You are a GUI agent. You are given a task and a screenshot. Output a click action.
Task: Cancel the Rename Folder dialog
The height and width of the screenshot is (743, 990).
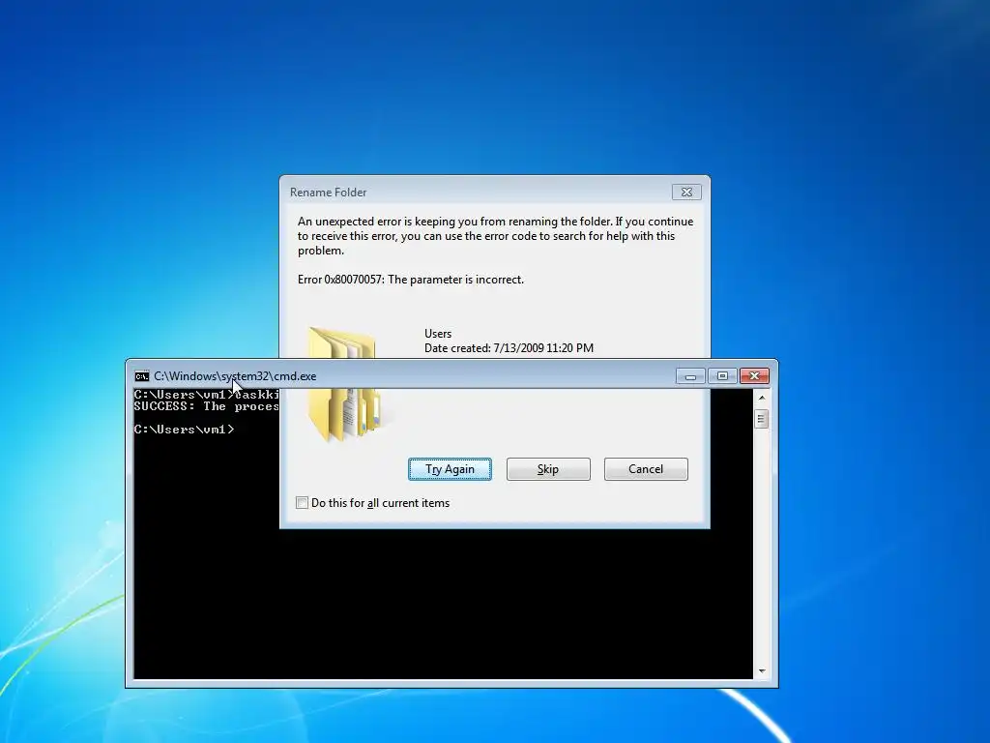tap(645, 469)
